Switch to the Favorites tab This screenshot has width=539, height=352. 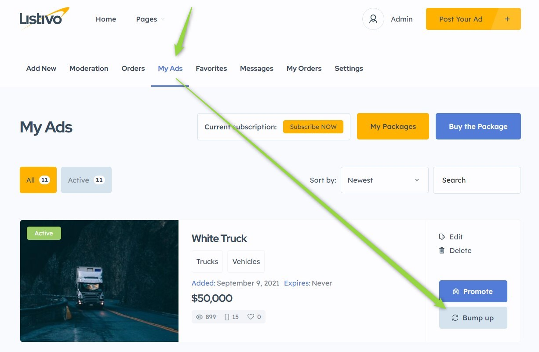(211, 68)
